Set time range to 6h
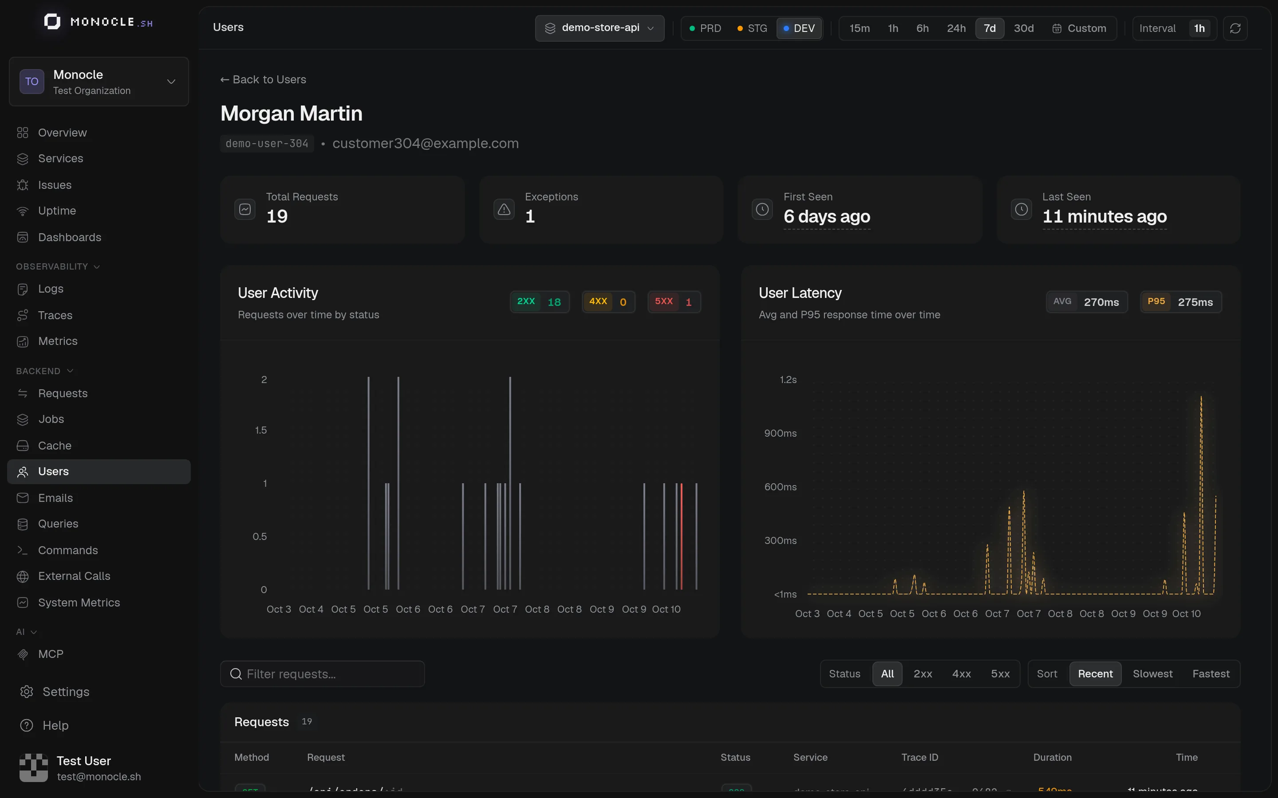Image resolution: width=1278 pixels, height=798 pixels. pos(923,28)
